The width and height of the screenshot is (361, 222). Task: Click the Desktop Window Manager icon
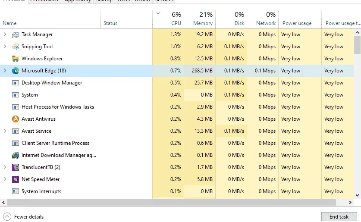pos(16,83)
